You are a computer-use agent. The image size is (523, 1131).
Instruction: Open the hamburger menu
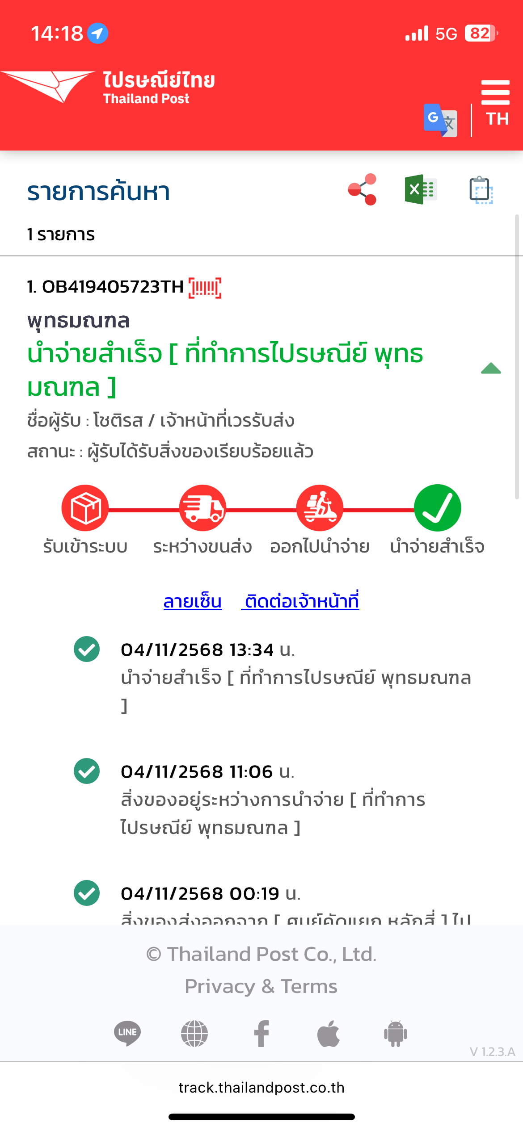coord(495,92)
